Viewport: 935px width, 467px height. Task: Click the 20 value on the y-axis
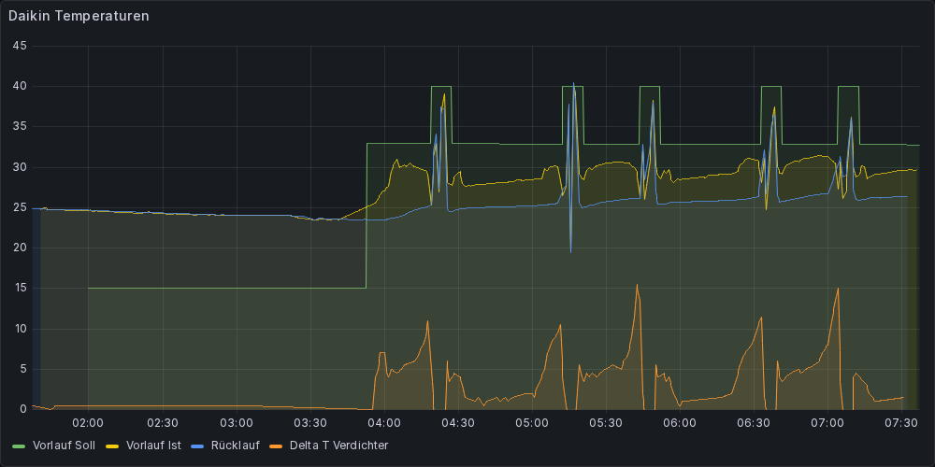point(20,248)
